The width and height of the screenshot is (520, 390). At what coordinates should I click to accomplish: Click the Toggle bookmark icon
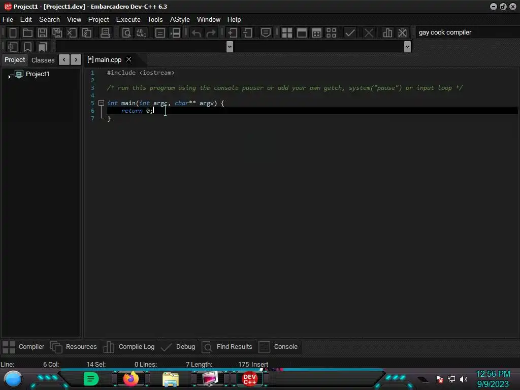click(27, 47)
